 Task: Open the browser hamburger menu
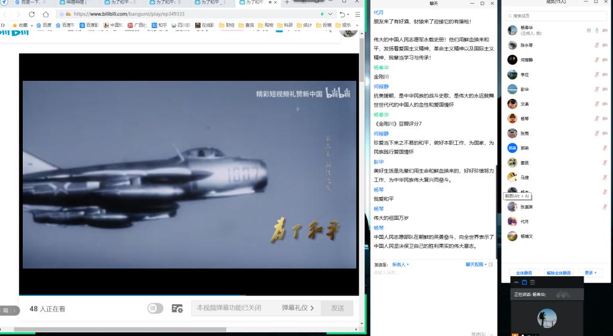click(357, 14)
